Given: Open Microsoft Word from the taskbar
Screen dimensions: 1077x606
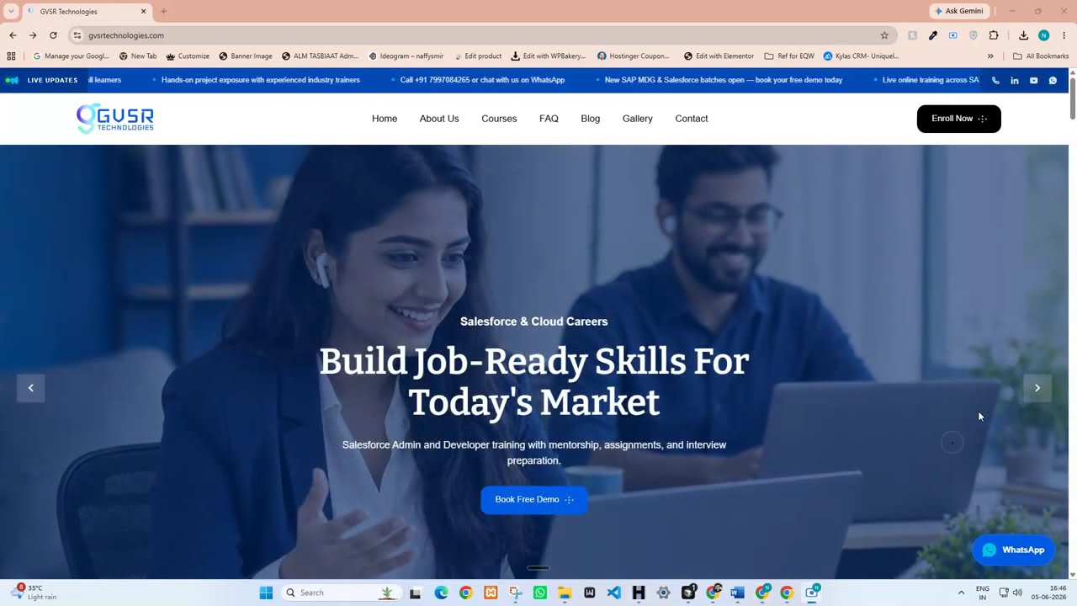Looking at the screenshot, I should tap(738, 593).
